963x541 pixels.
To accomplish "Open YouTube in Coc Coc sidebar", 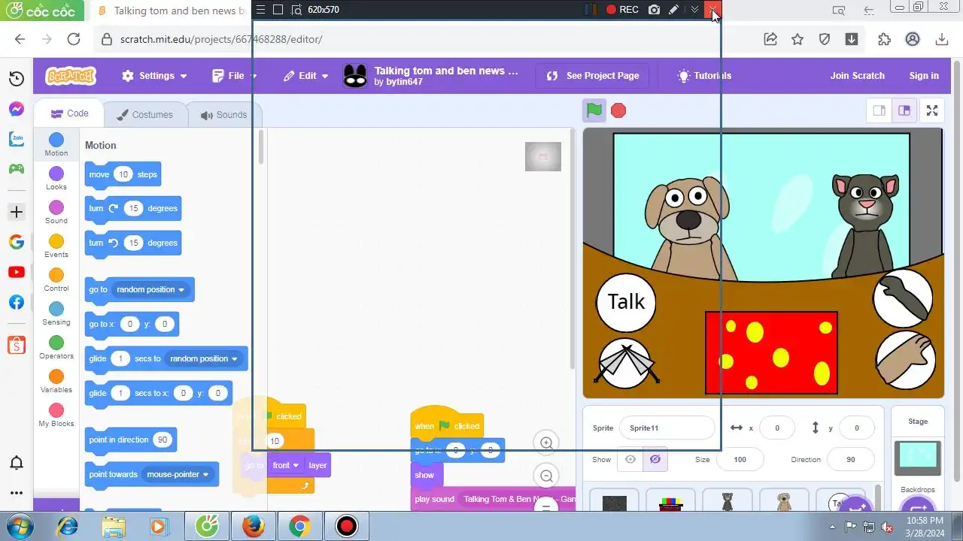I will click(16, 272).
